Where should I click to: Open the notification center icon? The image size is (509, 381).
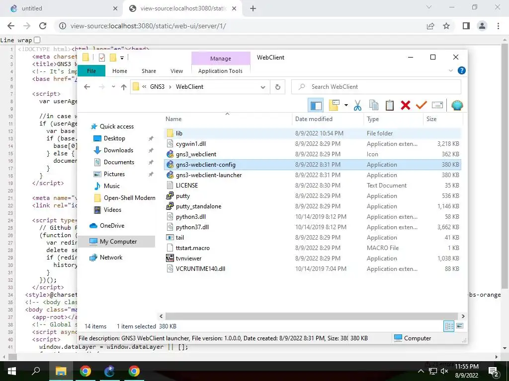(x=494, y=371)
